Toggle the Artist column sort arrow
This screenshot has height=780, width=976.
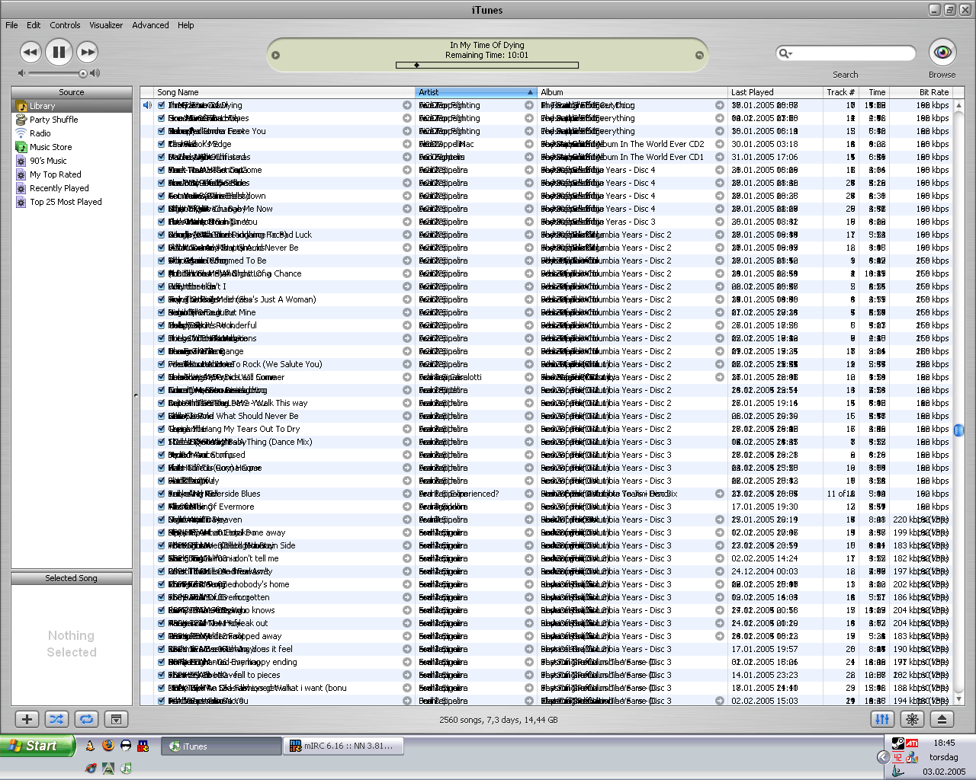point(530,92)
